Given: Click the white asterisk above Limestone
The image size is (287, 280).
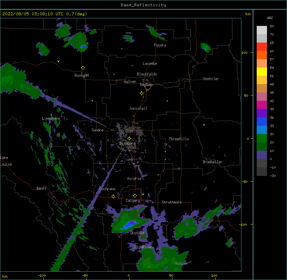Looking at the screenshot, I should pyautogui.click(x=51, y=115).
